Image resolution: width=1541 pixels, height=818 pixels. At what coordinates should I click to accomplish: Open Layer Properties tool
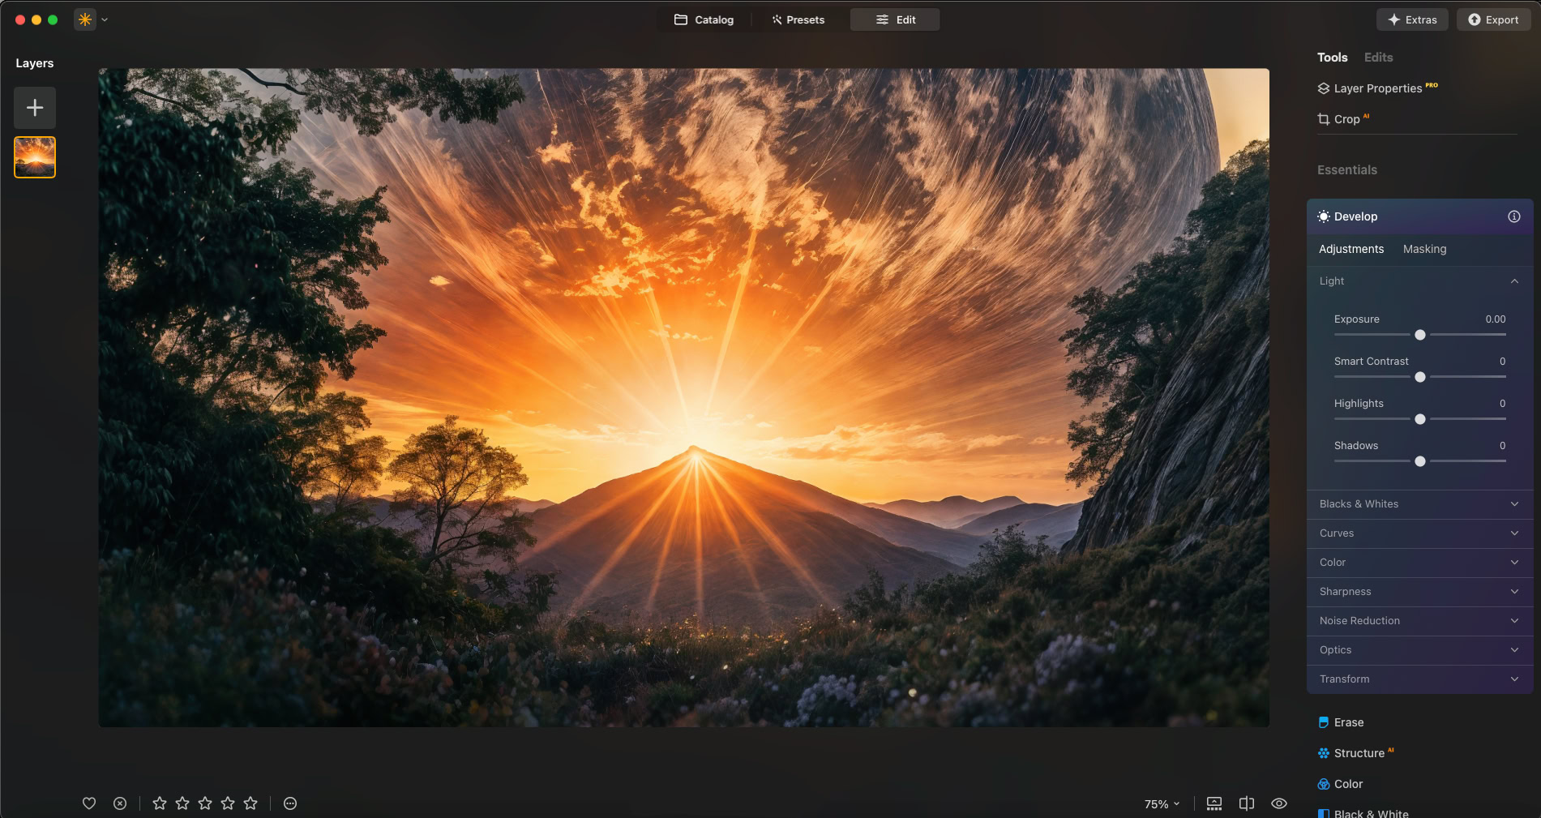click(1376, 88)
